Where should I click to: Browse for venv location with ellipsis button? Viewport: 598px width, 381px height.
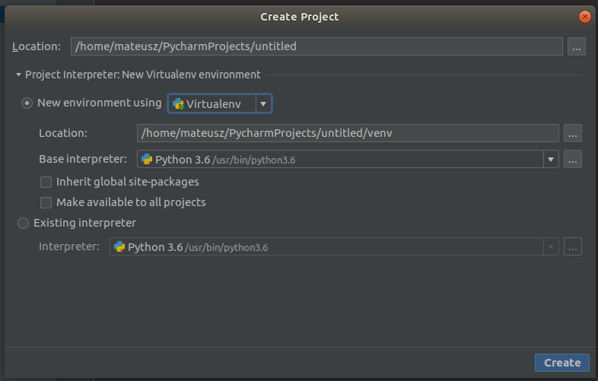(572, 133)
